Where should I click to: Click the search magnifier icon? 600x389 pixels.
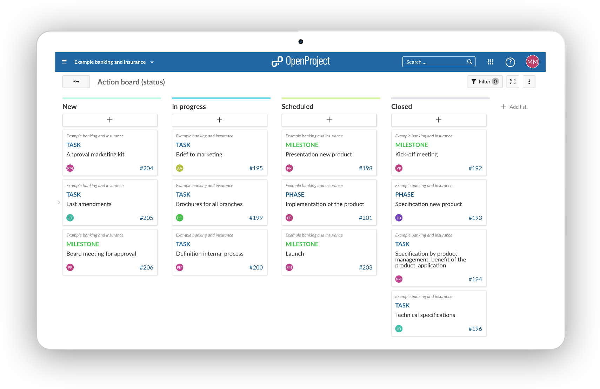point(469,62)
